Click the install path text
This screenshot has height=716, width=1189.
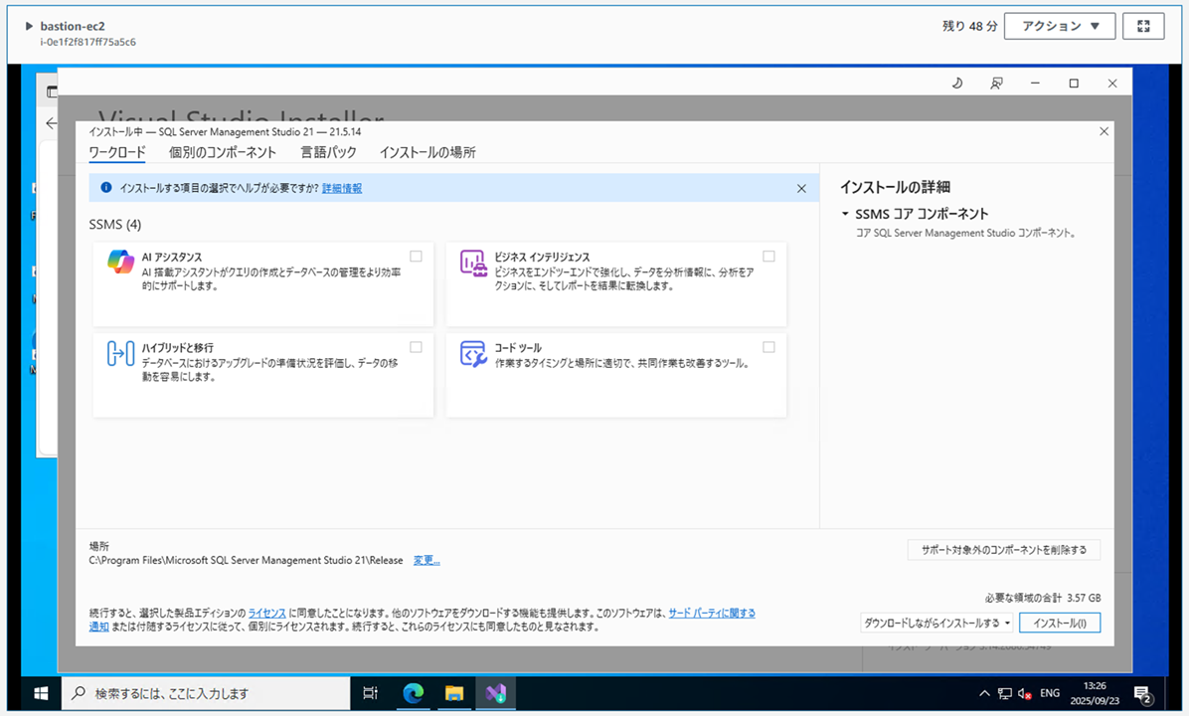(246, 561)
